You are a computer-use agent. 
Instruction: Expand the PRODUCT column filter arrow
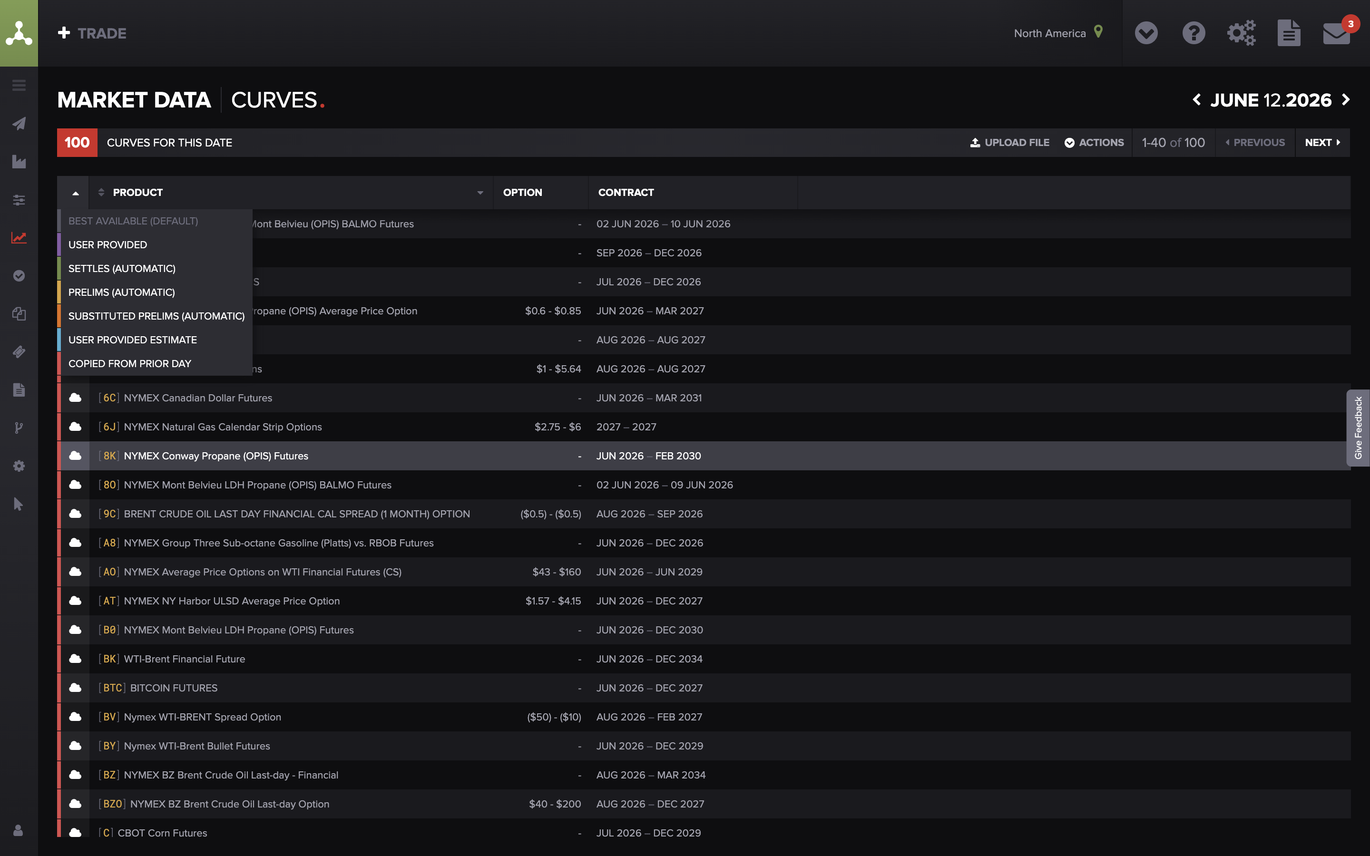(x=480, y=193)
